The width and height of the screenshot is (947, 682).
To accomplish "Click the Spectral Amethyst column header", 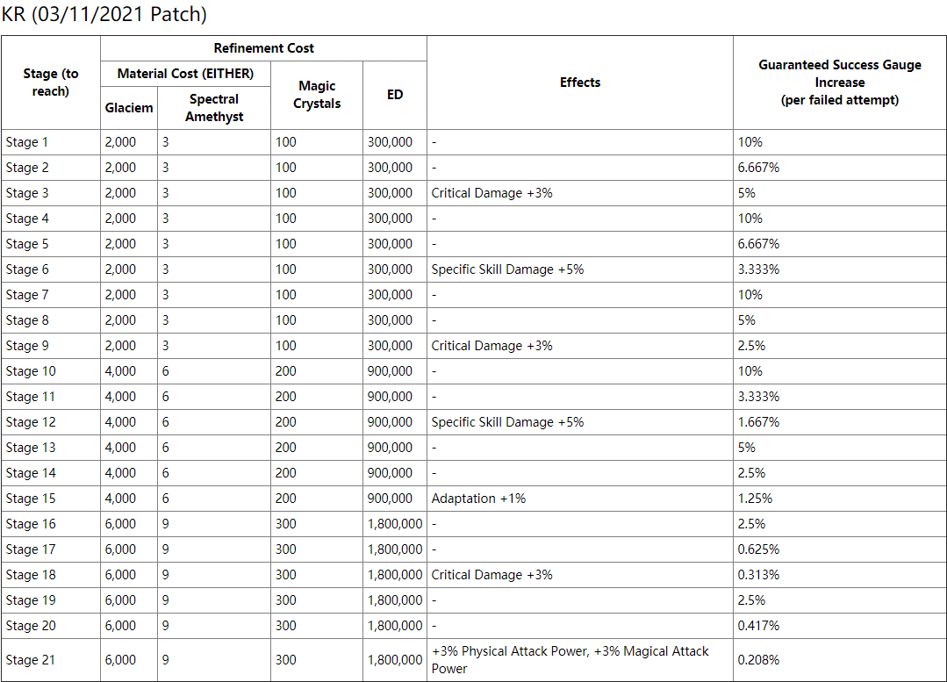I will [x=214, y=108].
